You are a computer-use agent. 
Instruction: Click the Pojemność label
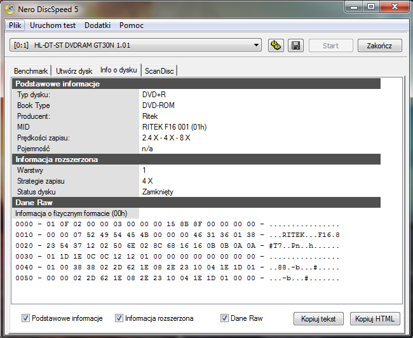point(34,149)
